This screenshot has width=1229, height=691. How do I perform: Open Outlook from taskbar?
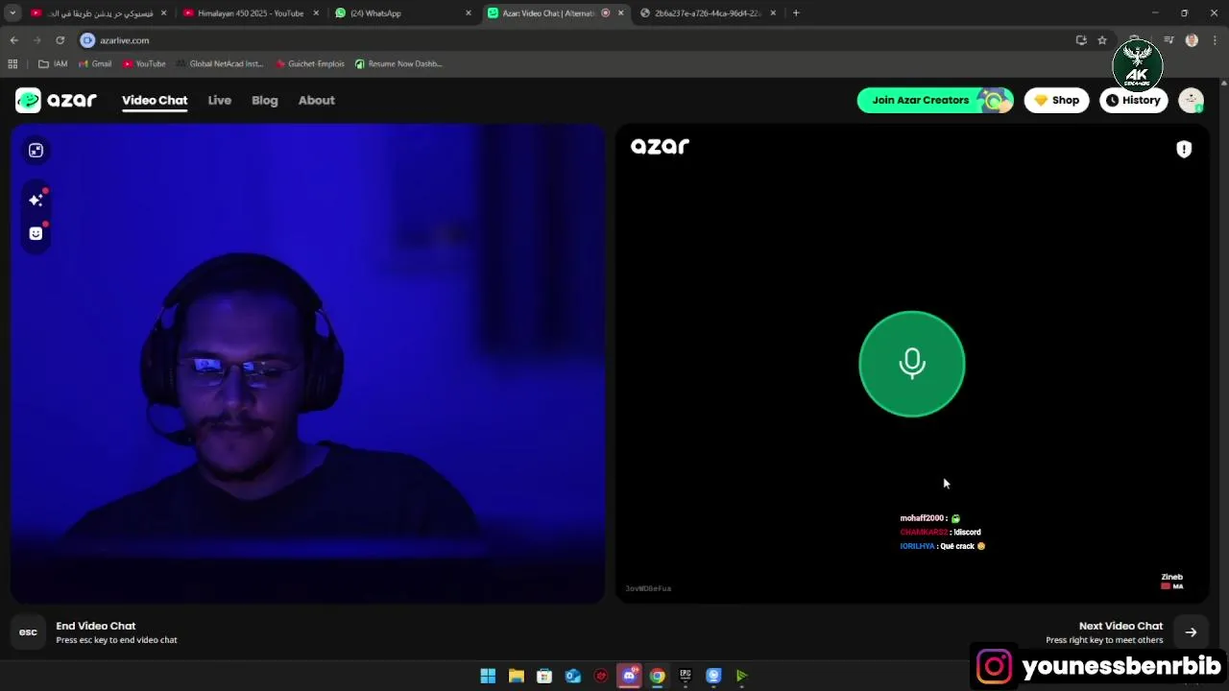(572, 676)
